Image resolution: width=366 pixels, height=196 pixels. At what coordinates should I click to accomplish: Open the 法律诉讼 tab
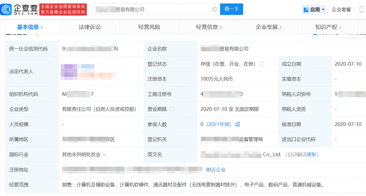tap(90, 27)
